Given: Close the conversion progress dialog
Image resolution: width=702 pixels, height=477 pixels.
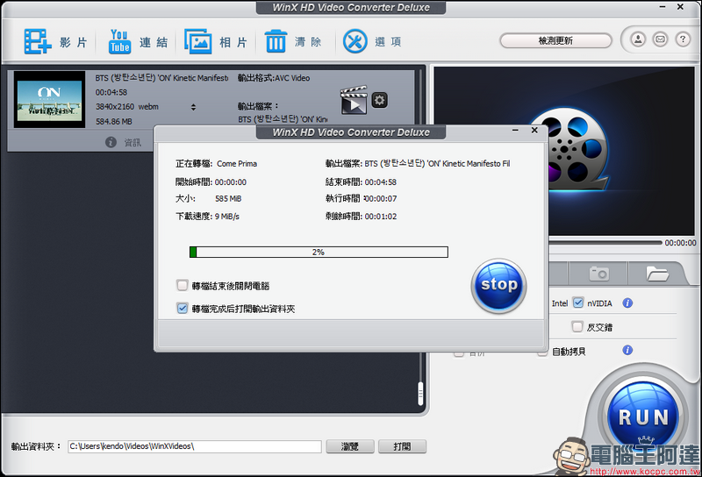Looking at the screenshot, I should 534,131.
